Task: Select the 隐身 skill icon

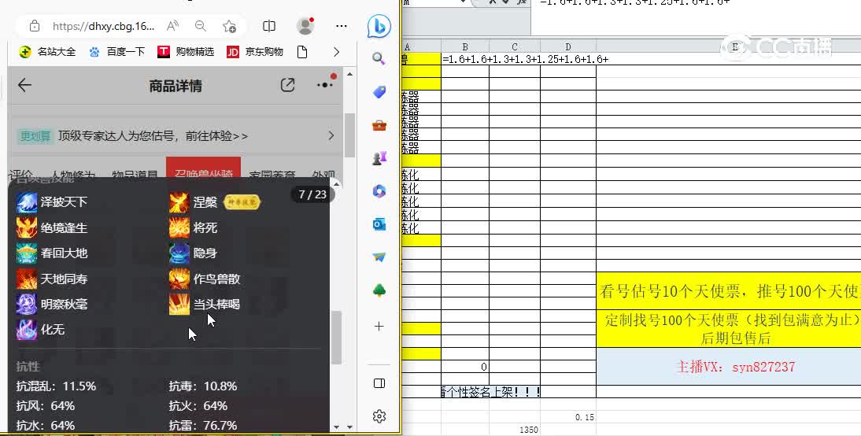Action: pos(179,253)
